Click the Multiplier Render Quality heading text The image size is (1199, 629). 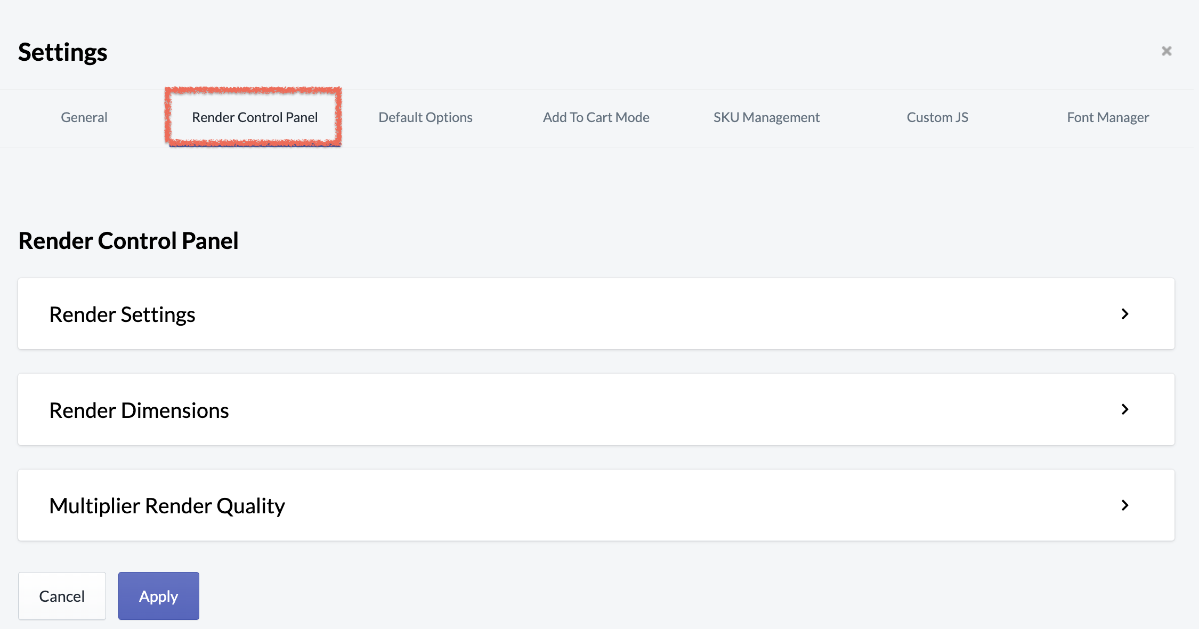tap(167, 506)
